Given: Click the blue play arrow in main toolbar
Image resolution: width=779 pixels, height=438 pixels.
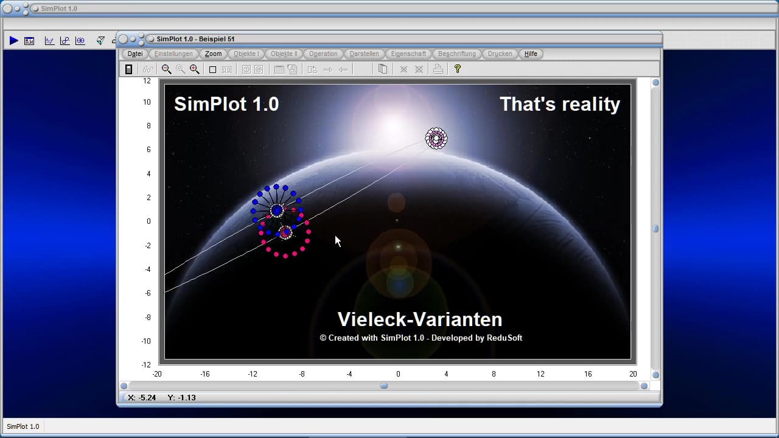Looking at the screenshot, I should coord(13,41).
